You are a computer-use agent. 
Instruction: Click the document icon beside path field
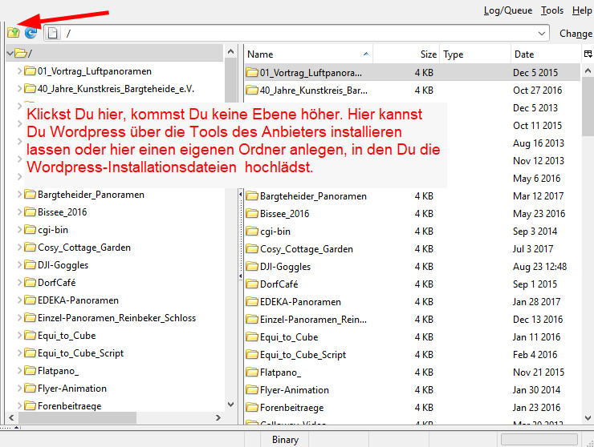click(x=53, y=33)
